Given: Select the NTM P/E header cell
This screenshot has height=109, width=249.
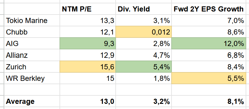Looking at the screenshot, I should click(x=88, y=9).
